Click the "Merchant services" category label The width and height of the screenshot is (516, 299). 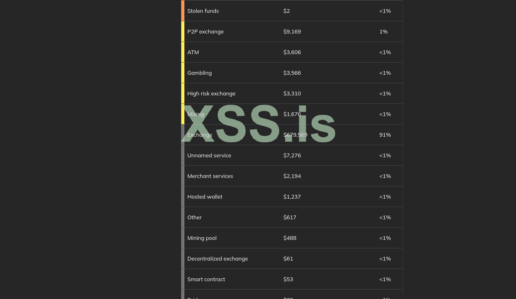pyautogui.click(x=210, y=176)
